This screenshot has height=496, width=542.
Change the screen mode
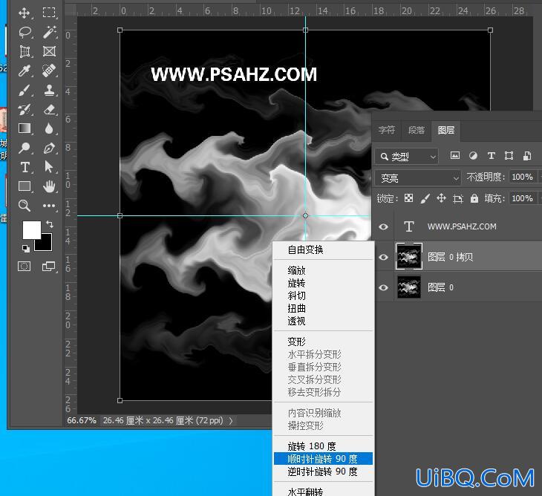49,266
